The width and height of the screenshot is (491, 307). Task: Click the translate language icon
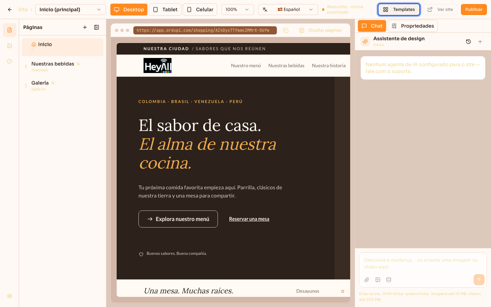tap(265, 10)
